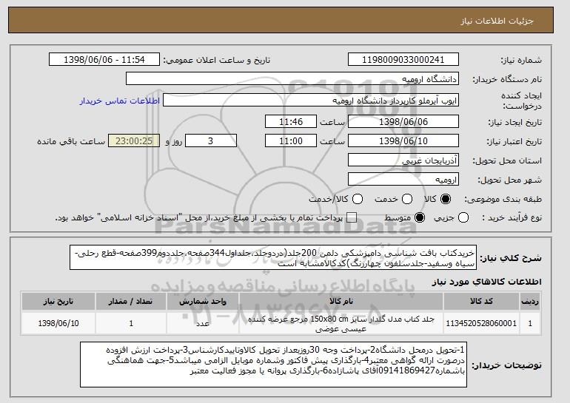The width and height of the screenshot is (570, 403).
Task: Click the delivery city field ارومیه
Action: pyautogui.click(x=403, y=180)
